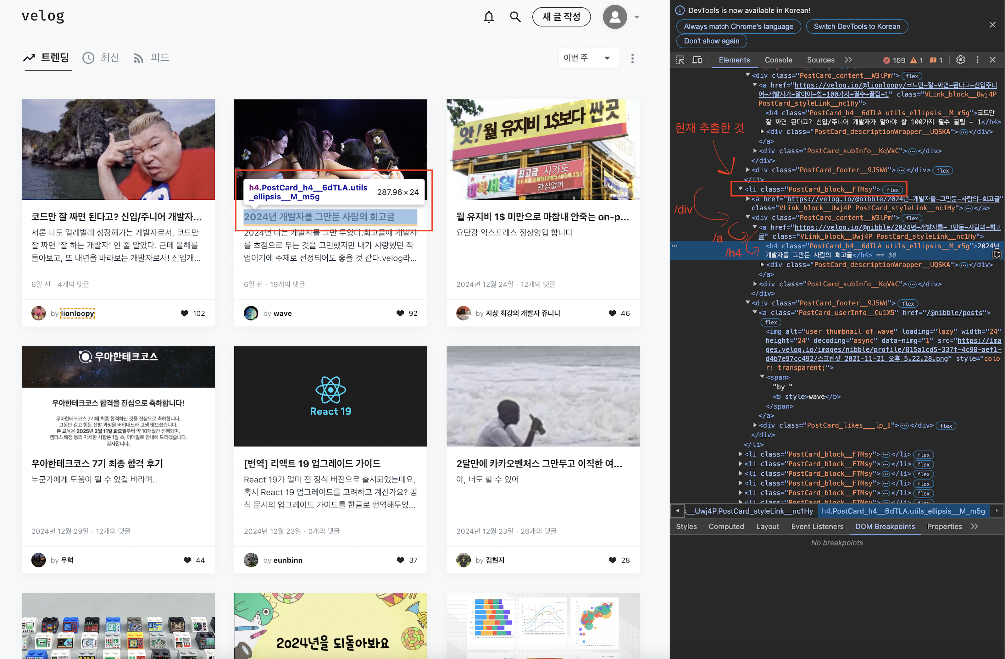Select the inspect element picker icon
The image size is (1005, 659).
(x=680, y=60)
